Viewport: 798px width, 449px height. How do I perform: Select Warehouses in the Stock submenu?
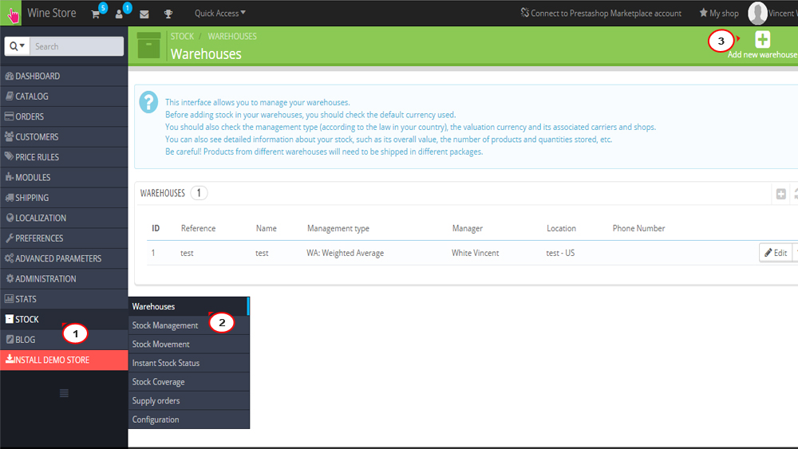188,306
